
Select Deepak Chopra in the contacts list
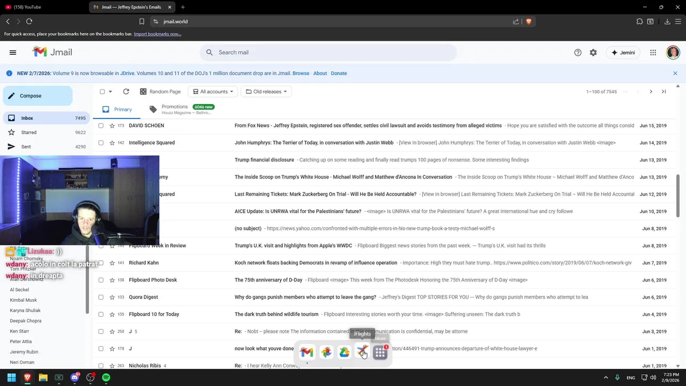(x=26, y=321)
